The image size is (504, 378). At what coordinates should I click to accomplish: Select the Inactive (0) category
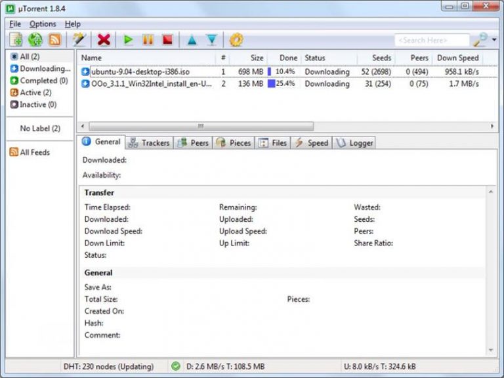[x=33, y=104]
